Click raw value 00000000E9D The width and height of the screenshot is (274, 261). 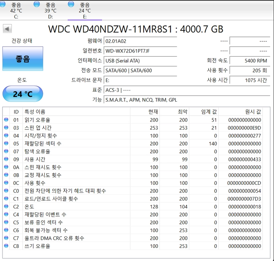click(x=244, y=128)
